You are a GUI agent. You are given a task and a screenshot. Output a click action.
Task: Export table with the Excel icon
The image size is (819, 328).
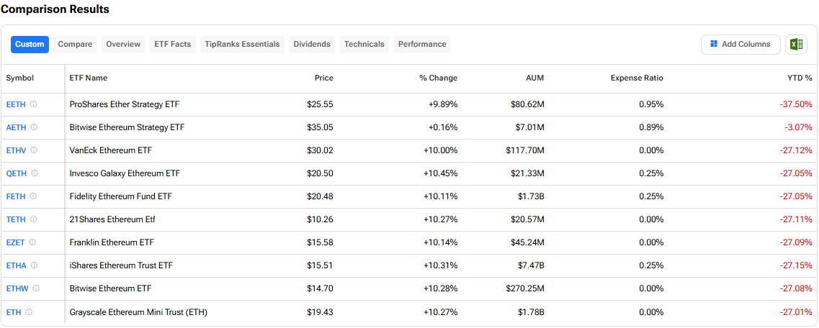tap(796, 45)
